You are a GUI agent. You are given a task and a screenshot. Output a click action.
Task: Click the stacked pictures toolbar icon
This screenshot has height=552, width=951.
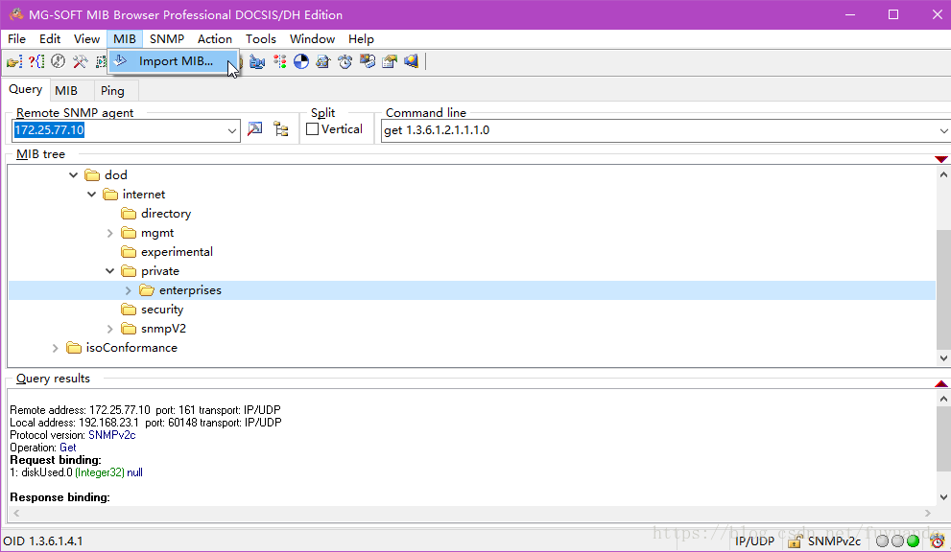tap(368, 61)
